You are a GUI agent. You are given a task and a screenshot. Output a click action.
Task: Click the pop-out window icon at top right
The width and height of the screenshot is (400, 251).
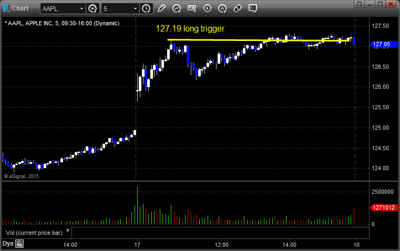tap(359, 4)
